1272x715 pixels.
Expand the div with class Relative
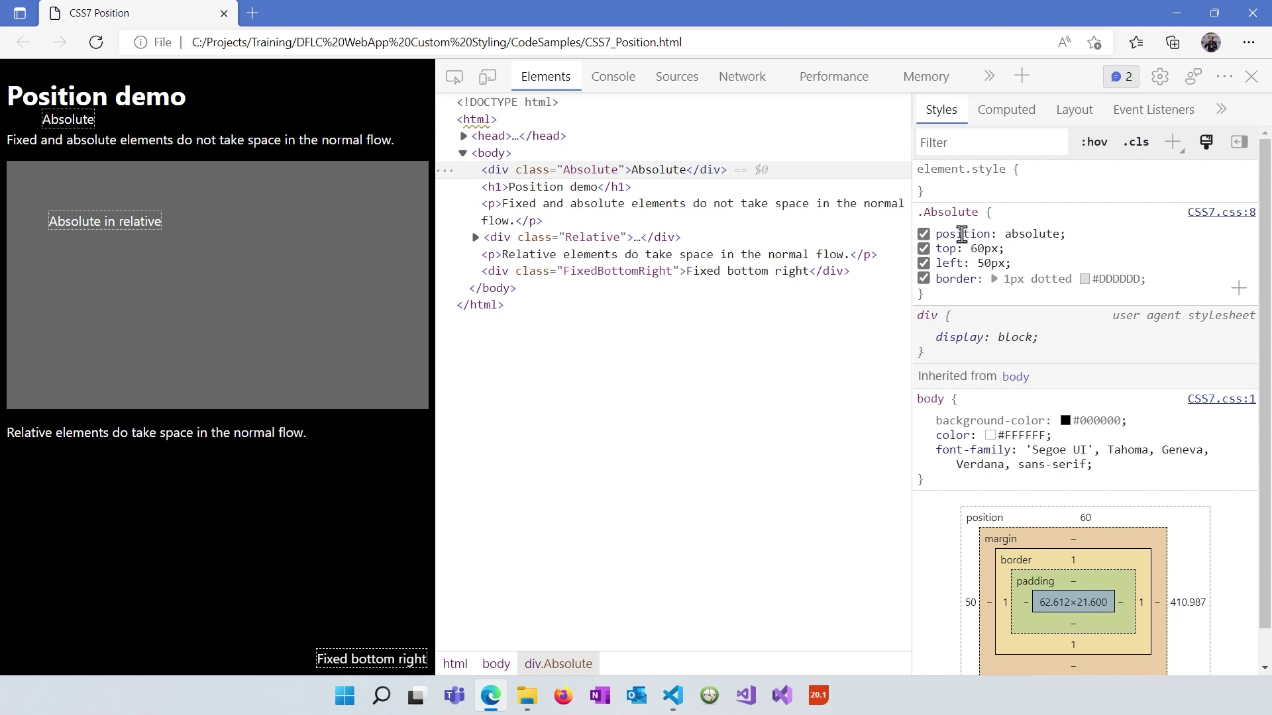tap(475, 236)
